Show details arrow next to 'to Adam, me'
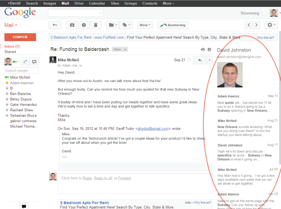This screenshot has width=281, height=209. pos(80,66)
